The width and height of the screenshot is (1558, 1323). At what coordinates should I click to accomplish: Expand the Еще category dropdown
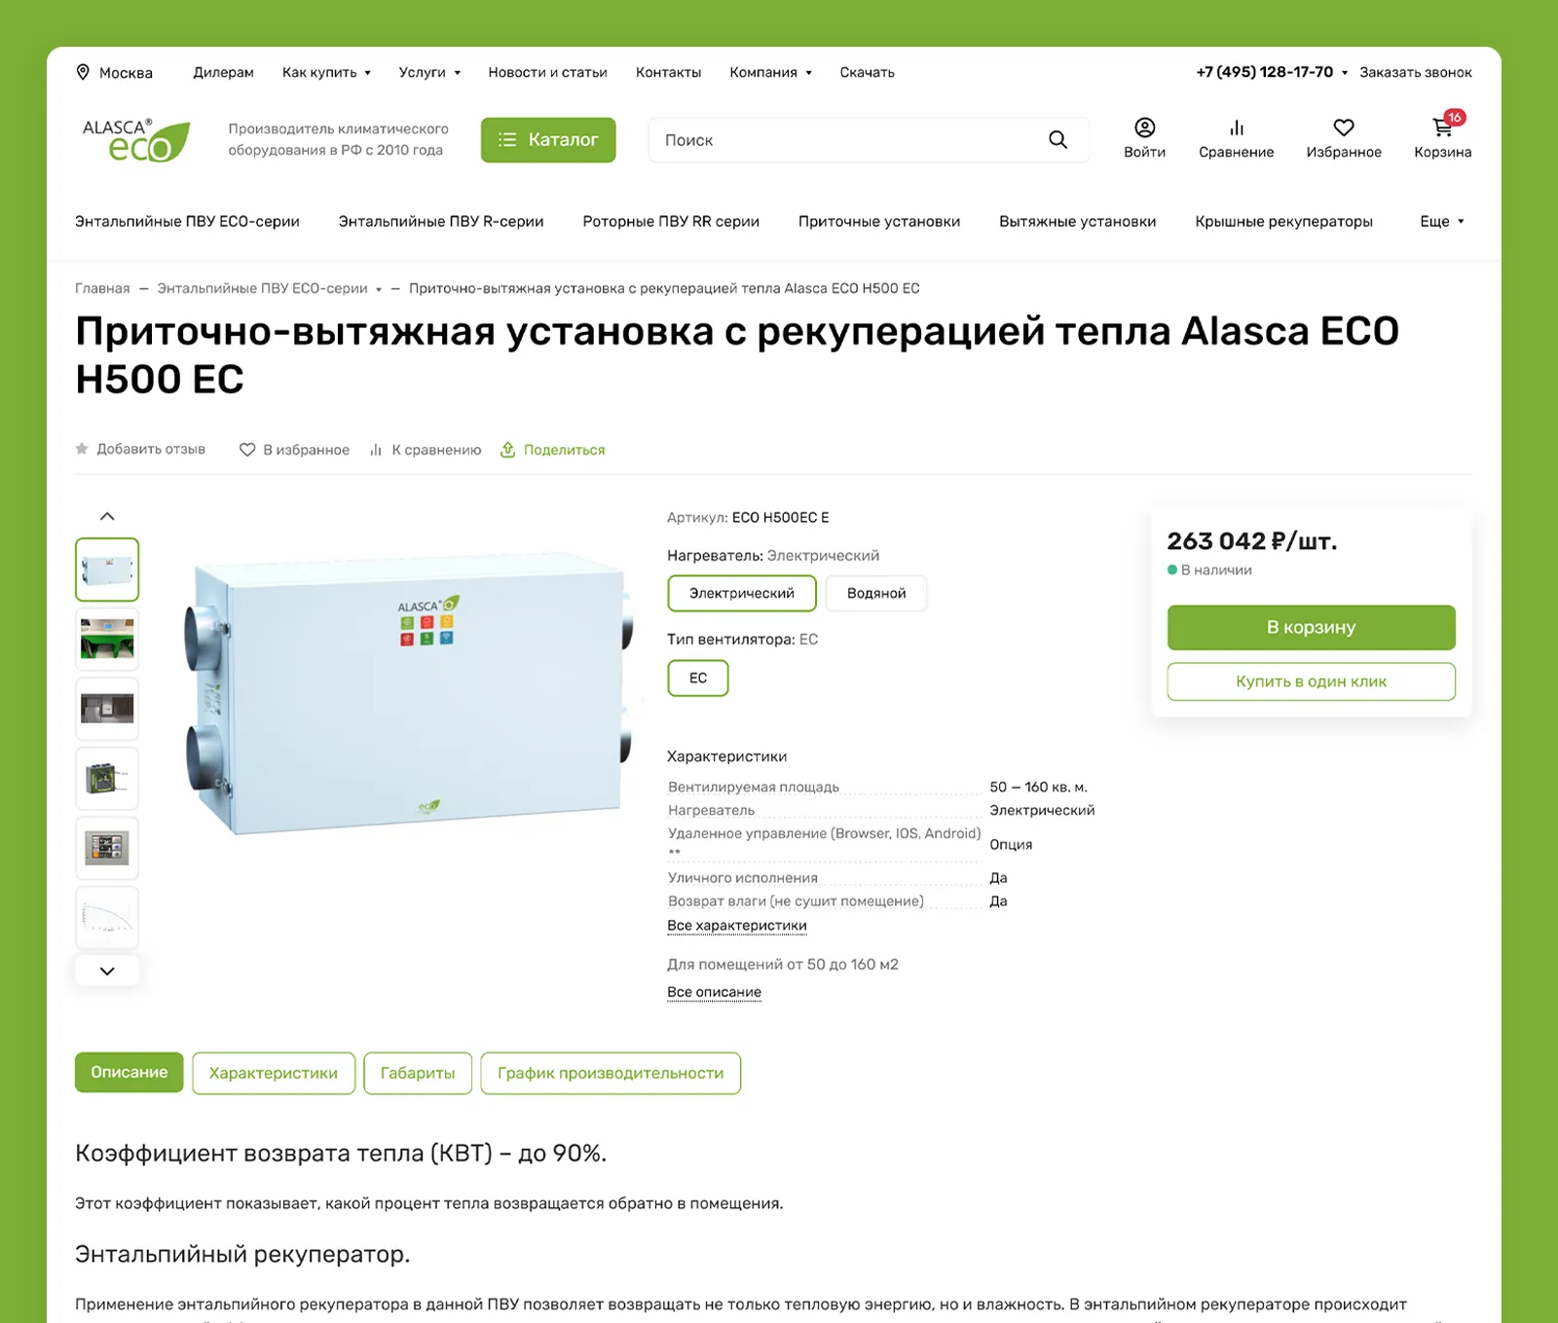1442,221
